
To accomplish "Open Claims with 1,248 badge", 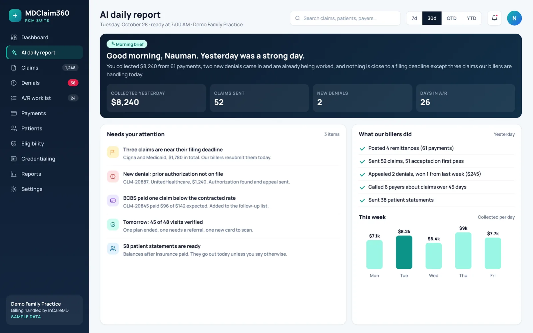I will tap(44, 68).
